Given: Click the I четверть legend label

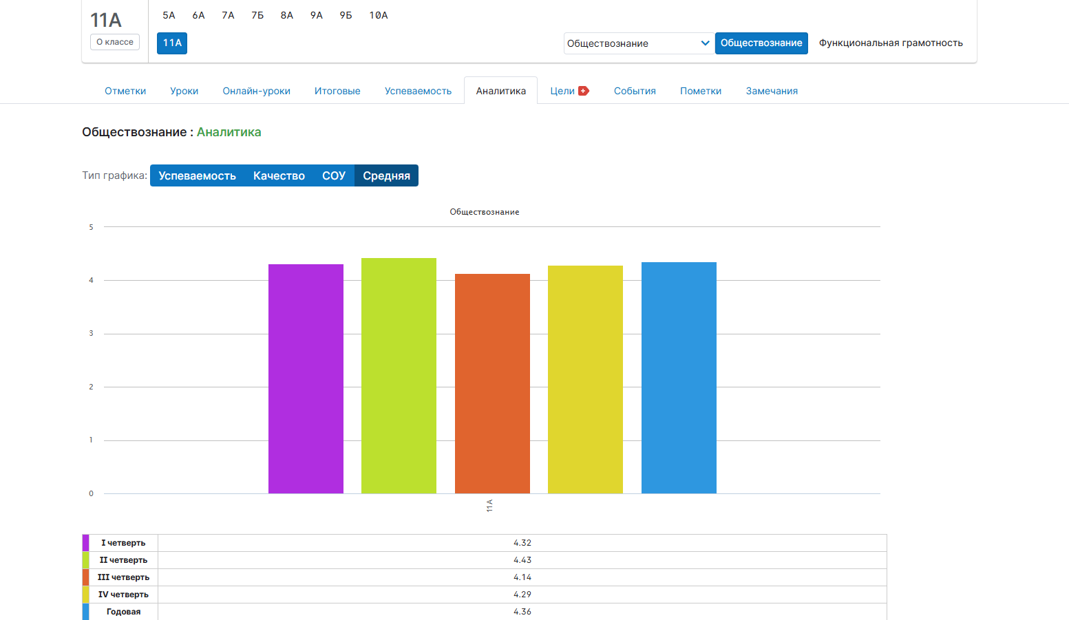Looking at the screenshot, I should [123, 543].
